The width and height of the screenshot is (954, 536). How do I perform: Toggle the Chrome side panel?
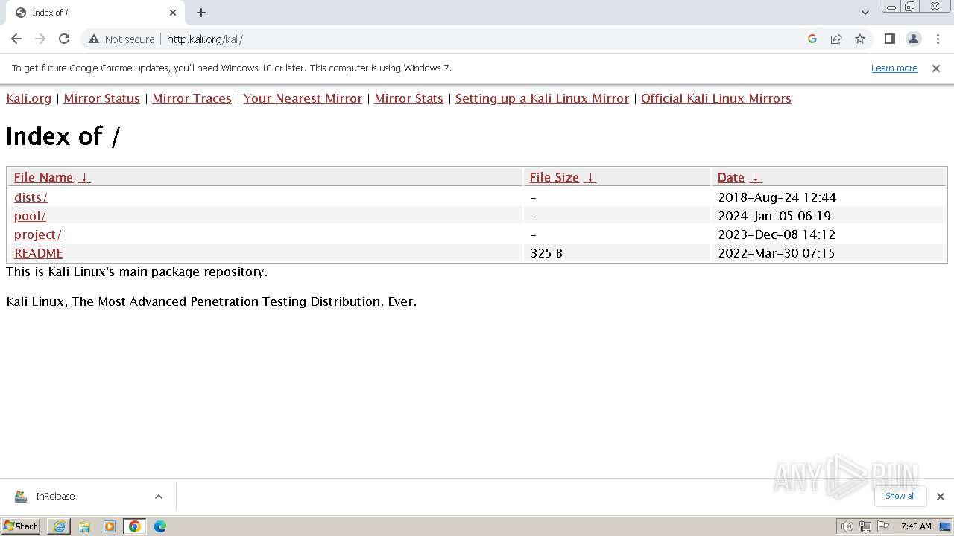(889, 39)
